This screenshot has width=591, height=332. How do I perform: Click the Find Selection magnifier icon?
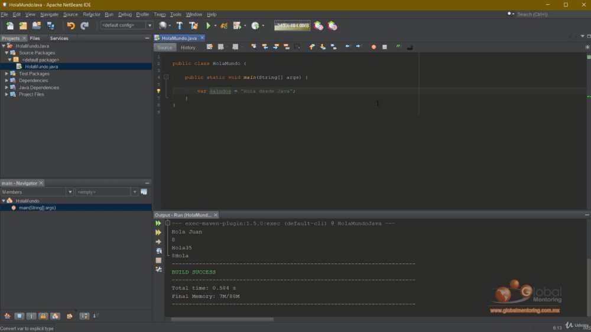254,47
